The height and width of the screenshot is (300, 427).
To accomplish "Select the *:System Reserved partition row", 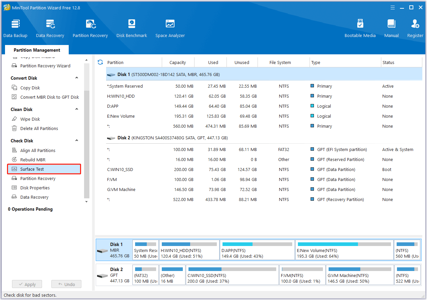I will tap(264, 86).
